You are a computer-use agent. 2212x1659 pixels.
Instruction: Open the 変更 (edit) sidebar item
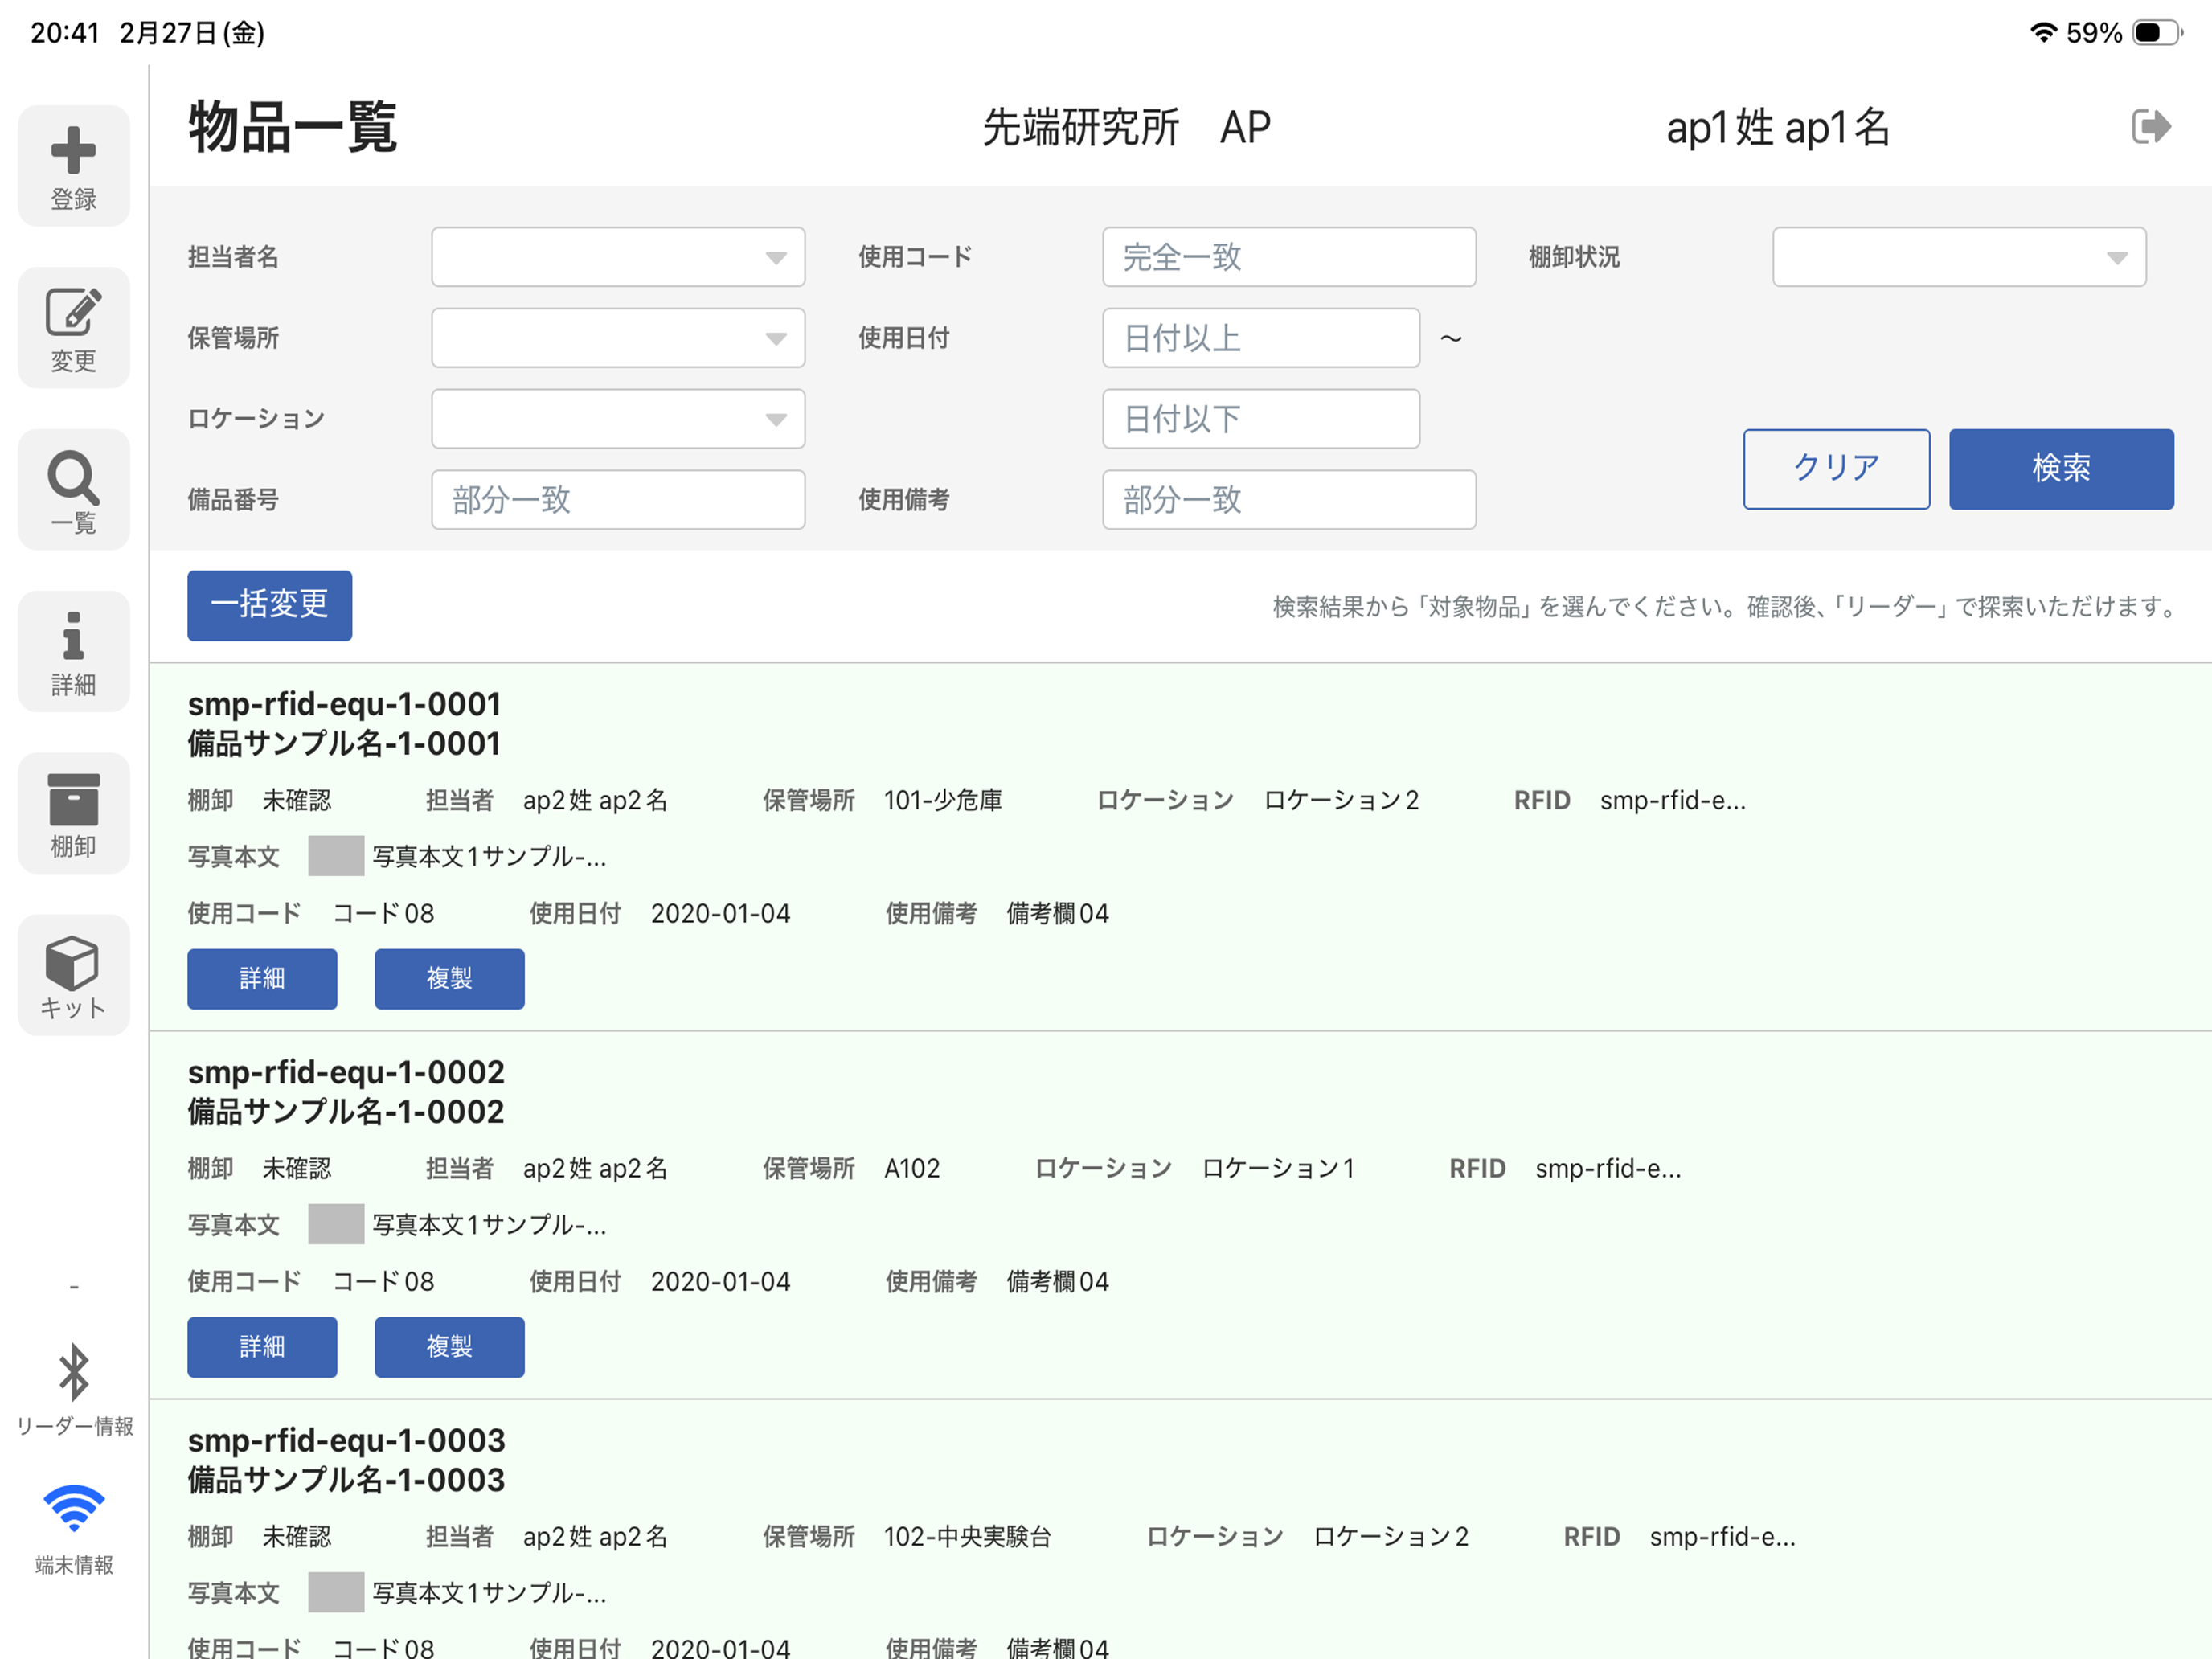pos(73,328)
